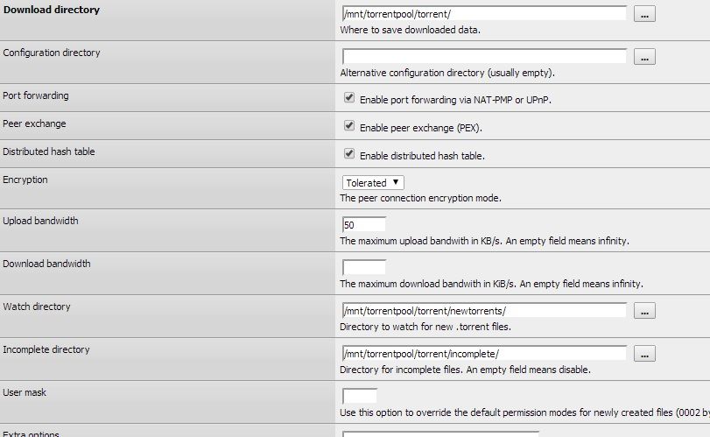Screen dimensions: 710x437
Task: Click the Watch directory path field
Action: (484, 311)
